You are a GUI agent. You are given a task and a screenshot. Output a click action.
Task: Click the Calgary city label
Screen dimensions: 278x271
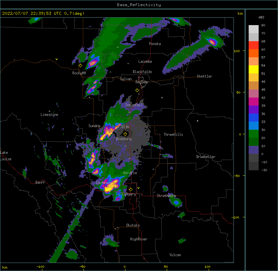[x=129, y=194]
